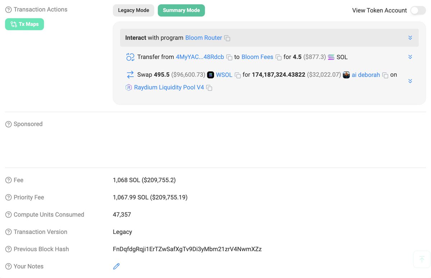Show help for Previous Block Hash
Screen dimensions: 431x278
tap(8, 249)
